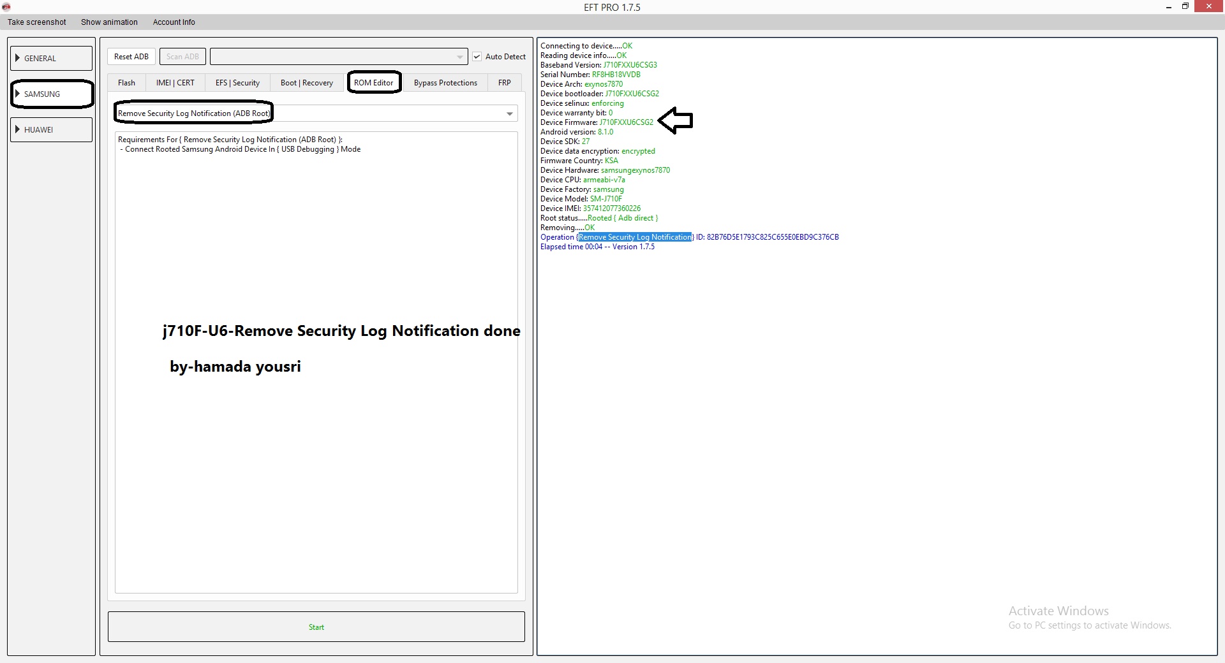Click the EFT PRO app icon in title bar
1225x663 pixels.
[x=6, y=7]
